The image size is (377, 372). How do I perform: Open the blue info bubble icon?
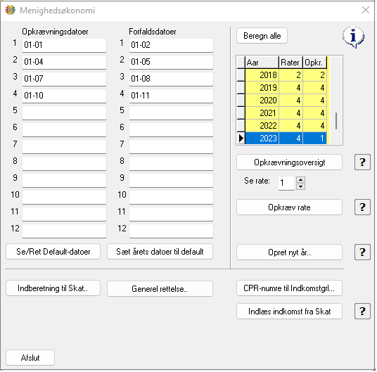(x=353, y=37)
